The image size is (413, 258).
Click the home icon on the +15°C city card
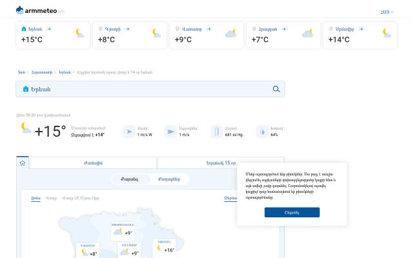pos(24,28)
